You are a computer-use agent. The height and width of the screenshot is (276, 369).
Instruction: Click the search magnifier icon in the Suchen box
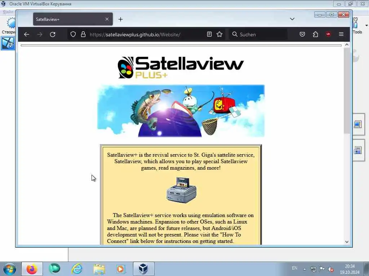(x=235, y=34)
